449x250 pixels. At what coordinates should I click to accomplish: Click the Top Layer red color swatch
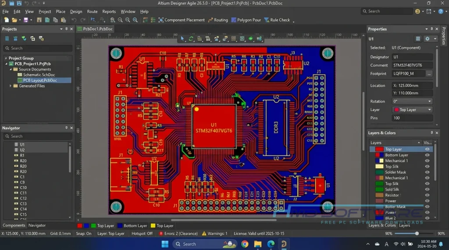(x=379, y=149)
